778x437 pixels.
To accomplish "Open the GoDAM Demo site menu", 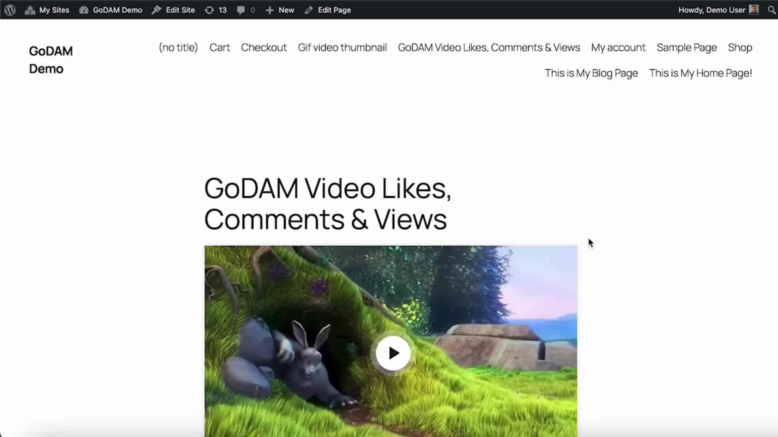I will (110, 10).
